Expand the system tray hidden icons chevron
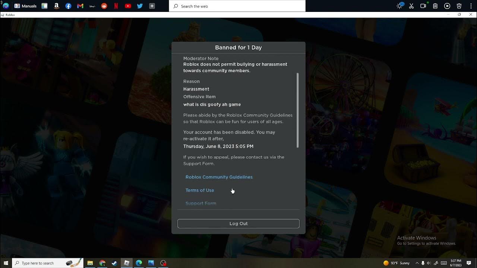Viewport: 477px width, 268px height. (x=417, y=263)
